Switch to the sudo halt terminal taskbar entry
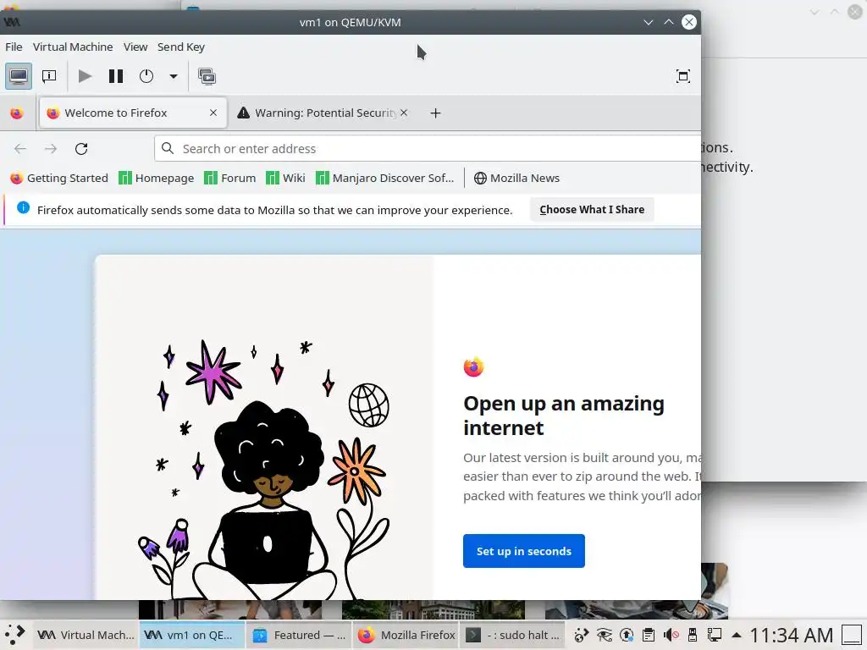 (513, 635)
